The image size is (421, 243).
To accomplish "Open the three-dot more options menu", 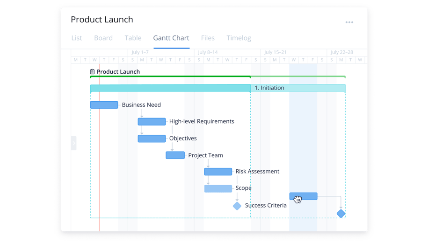I will [x=349, y=22].
